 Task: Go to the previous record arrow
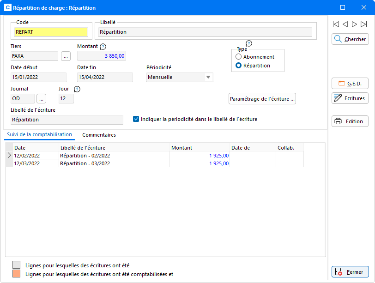pos(345,24)
